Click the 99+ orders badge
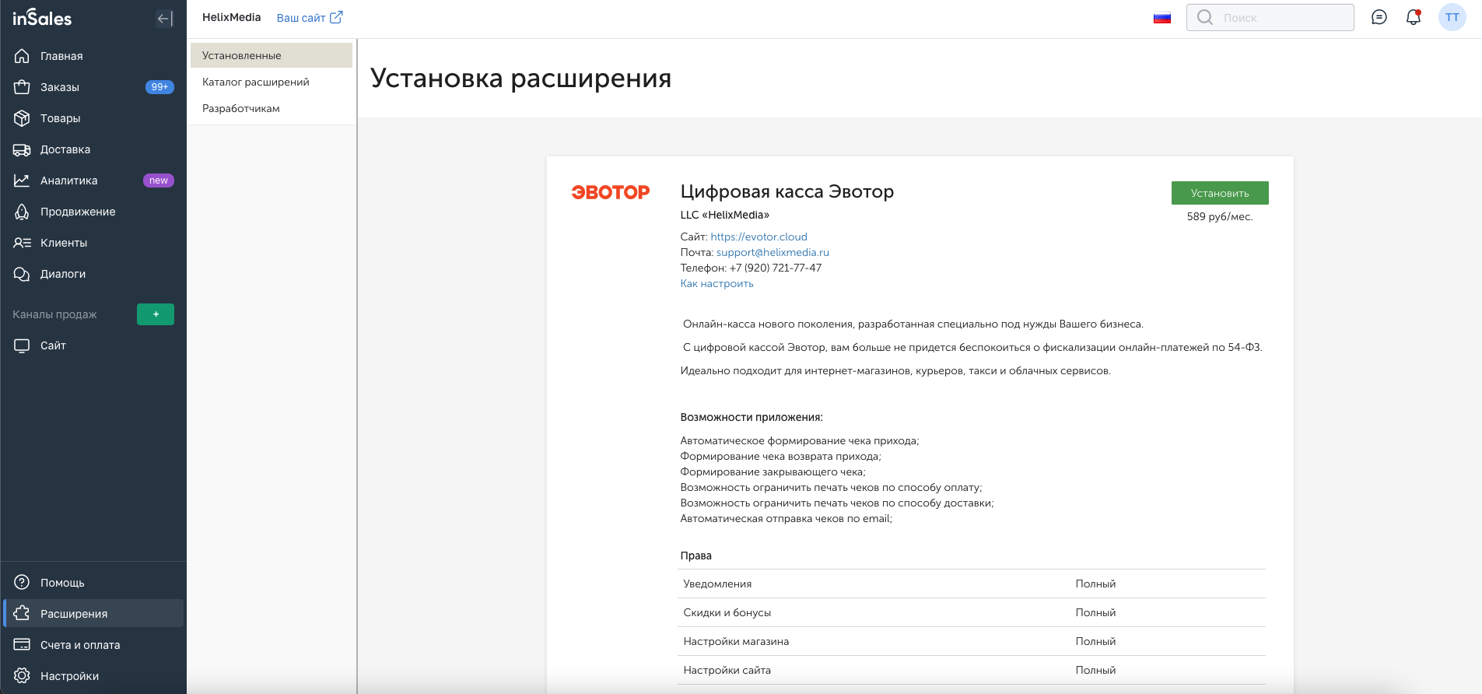1482x694 pixels. coord(159,87)
